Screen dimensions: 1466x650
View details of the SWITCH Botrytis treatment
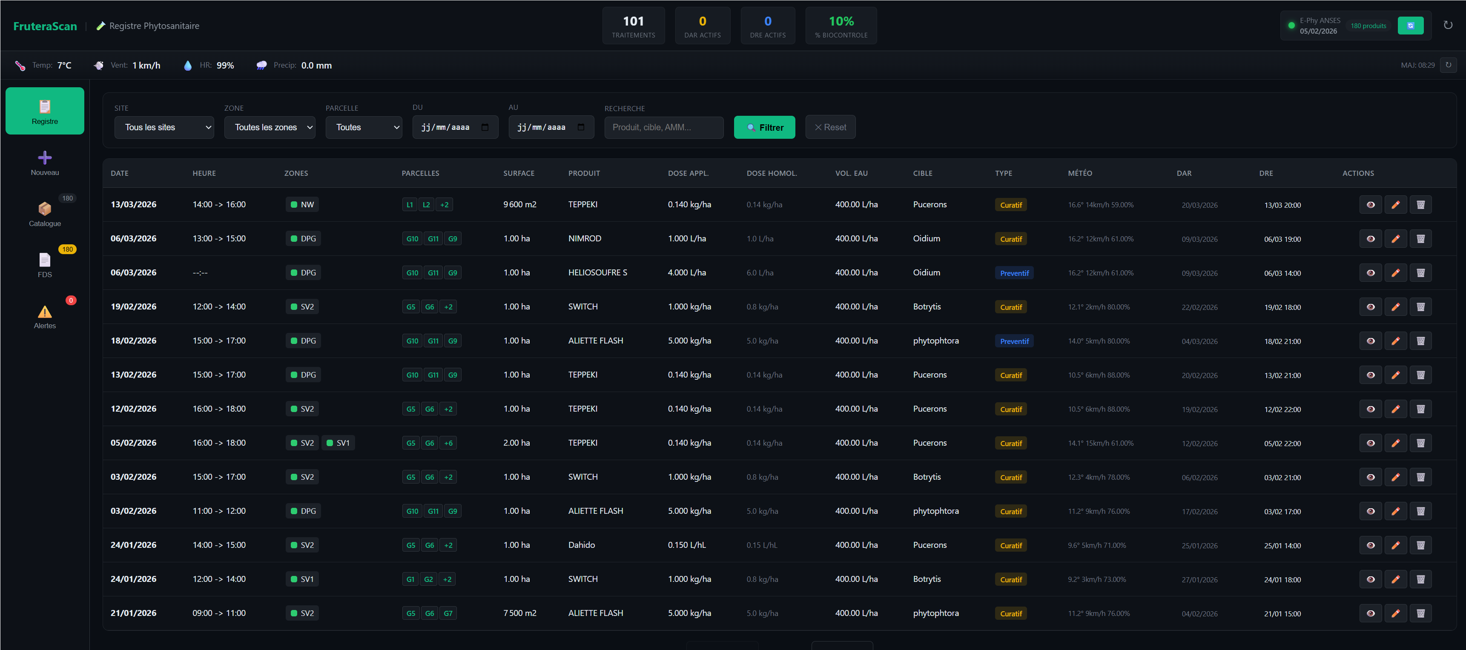pos(1371,306)
